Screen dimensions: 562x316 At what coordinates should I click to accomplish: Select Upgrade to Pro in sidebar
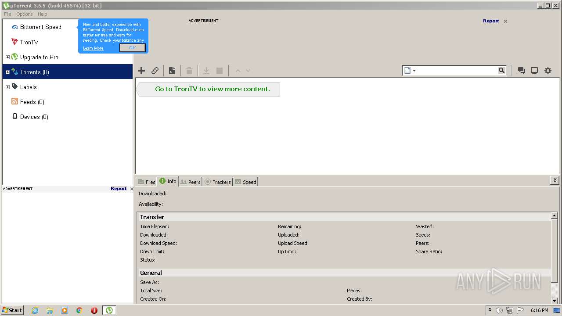[x=39, y=57]
